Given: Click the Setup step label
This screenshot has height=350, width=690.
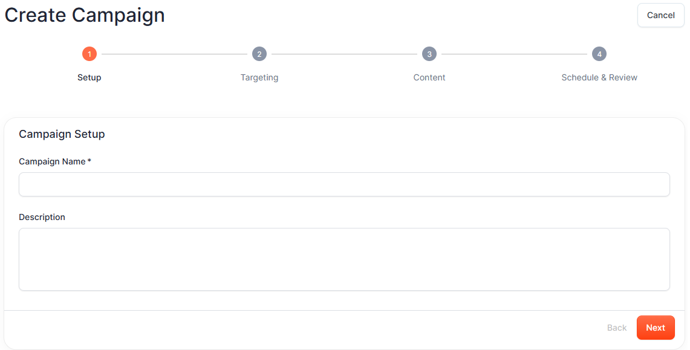Looking at the screenshot, I should 90,77.
